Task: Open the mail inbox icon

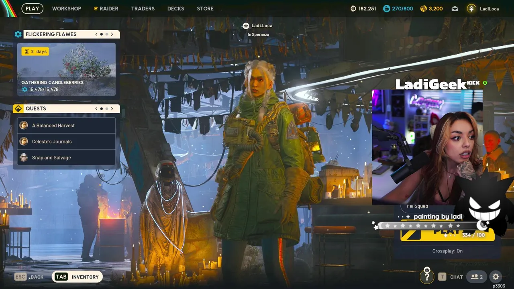Action: pos(455,8)
